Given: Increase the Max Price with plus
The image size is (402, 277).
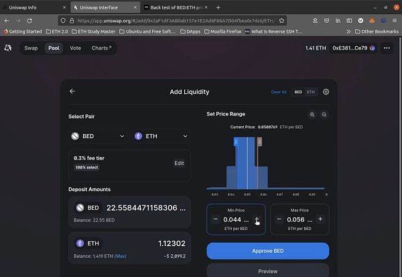Looking at the screenshot, I should tap(320, 219).
